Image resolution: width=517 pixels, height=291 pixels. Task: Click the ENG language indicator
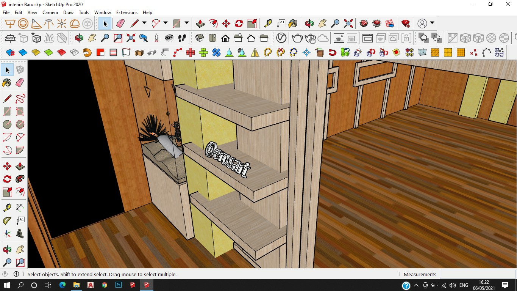click(x=464, y=285)
